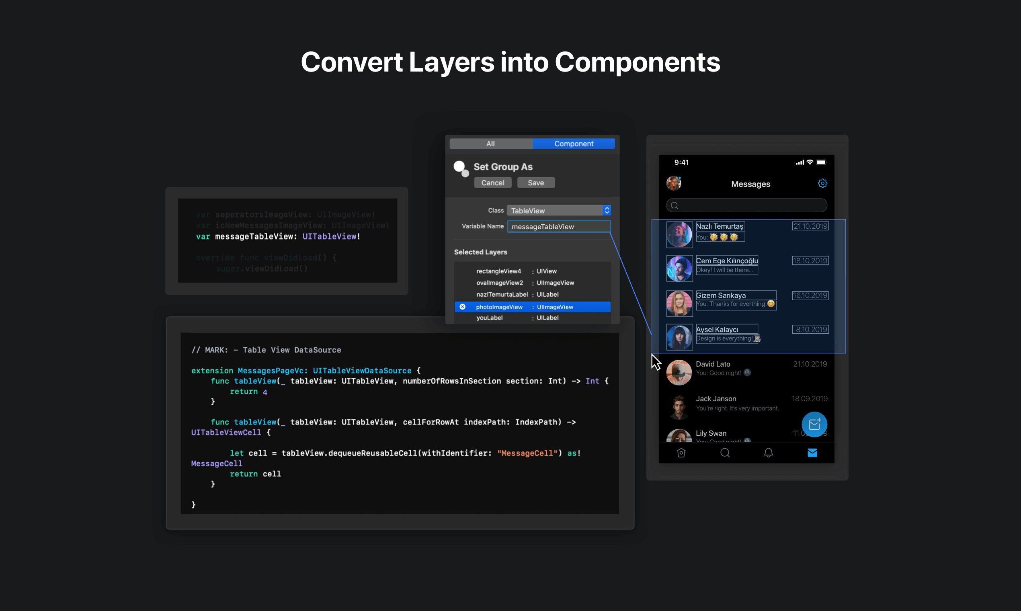Select the youLabel layer row
The width and height of the screenshot is (1021, 611).
532,318
